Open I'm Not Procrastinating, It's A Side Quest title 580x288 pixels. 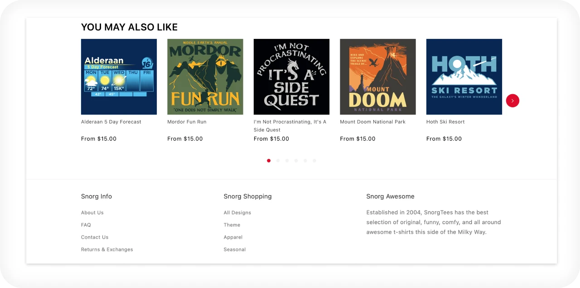pyautogui.click(x=290, y=126)
